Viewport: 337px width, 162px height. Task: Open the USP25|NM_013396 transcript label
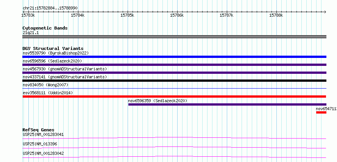click(x=40, y=144)
